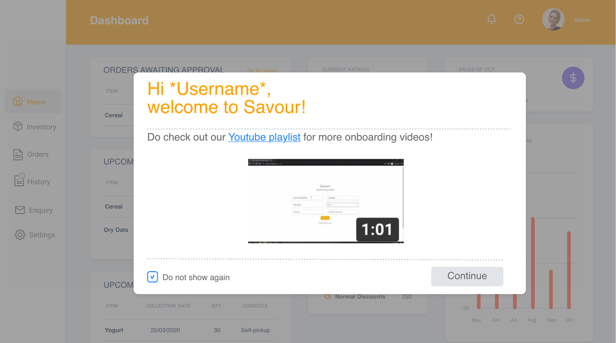Click the Normal Discounts label
Screen dimensions: 616x343
click(360, 297)
